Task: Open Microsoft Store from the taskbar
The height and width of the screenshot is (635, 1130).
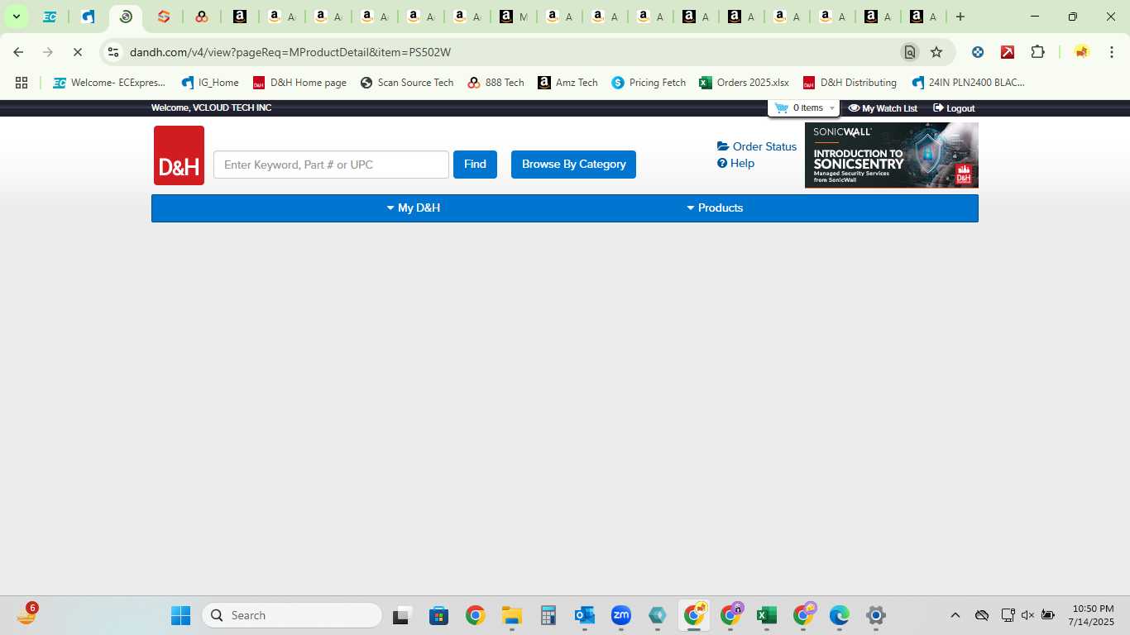Action: (x=438, y=615)
